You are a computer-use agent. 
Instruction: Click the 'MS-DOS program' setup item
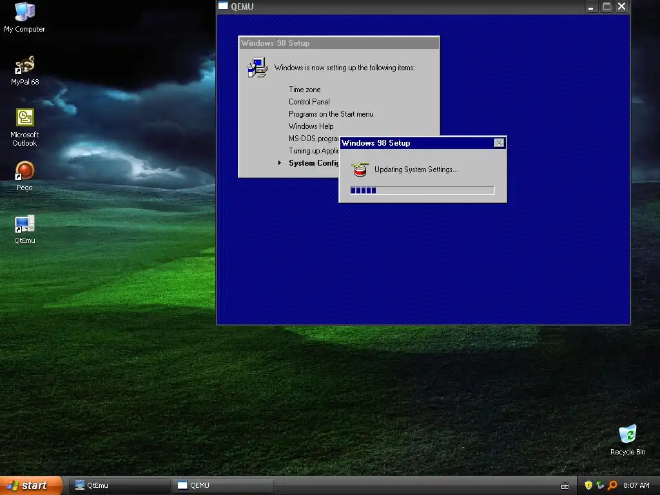click(x=314, y=139)
